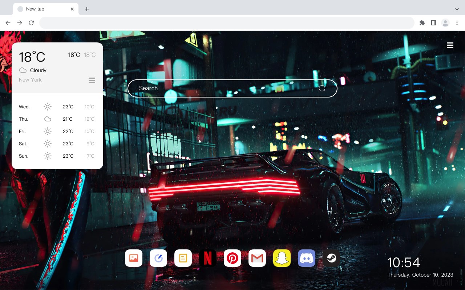Close the New tab tab
This screenshot has height=290, width=465.
[x=73, y=9]
